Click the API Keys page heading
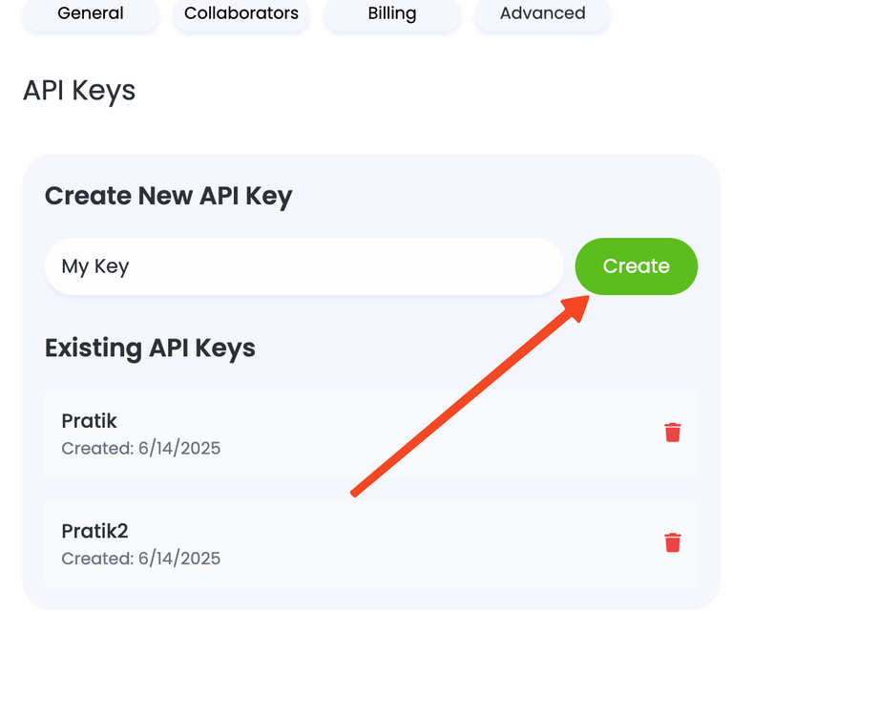878x720 pixels. [x=79, y=91]
